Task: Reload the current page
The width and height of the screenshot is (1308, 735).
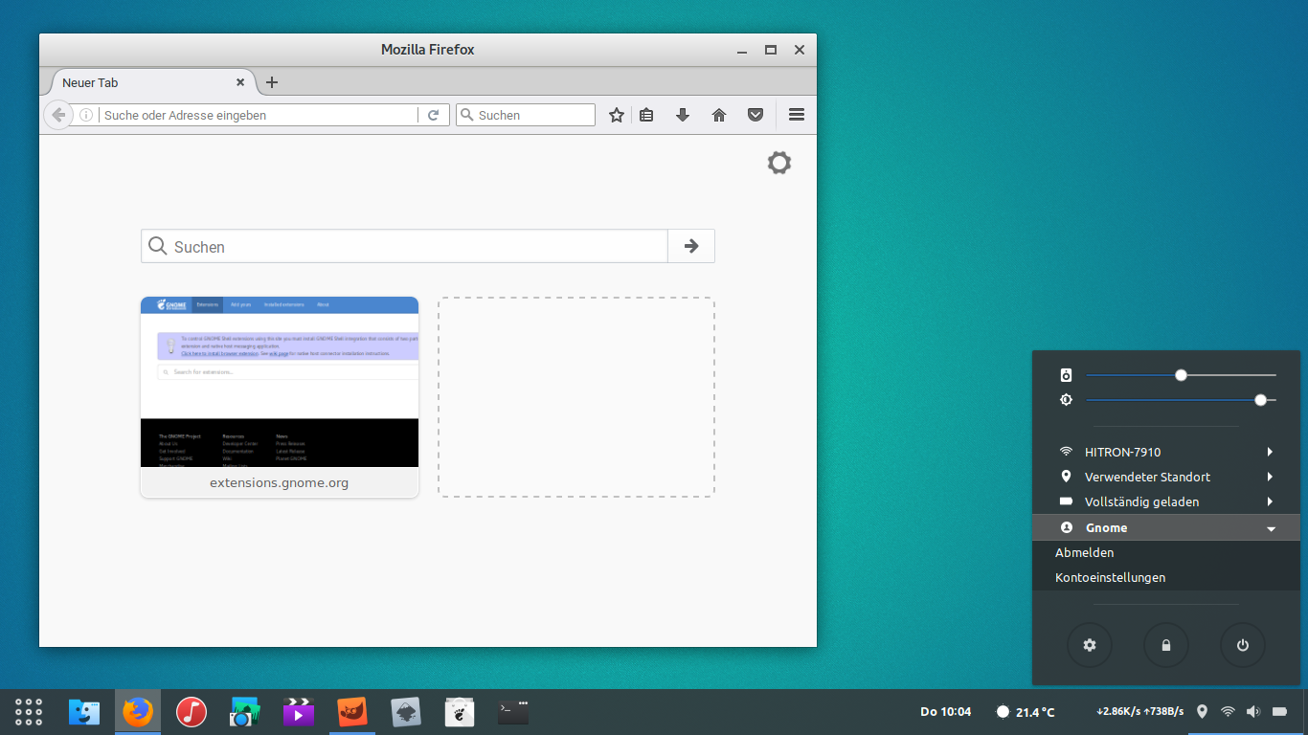Action: [433, 115]
